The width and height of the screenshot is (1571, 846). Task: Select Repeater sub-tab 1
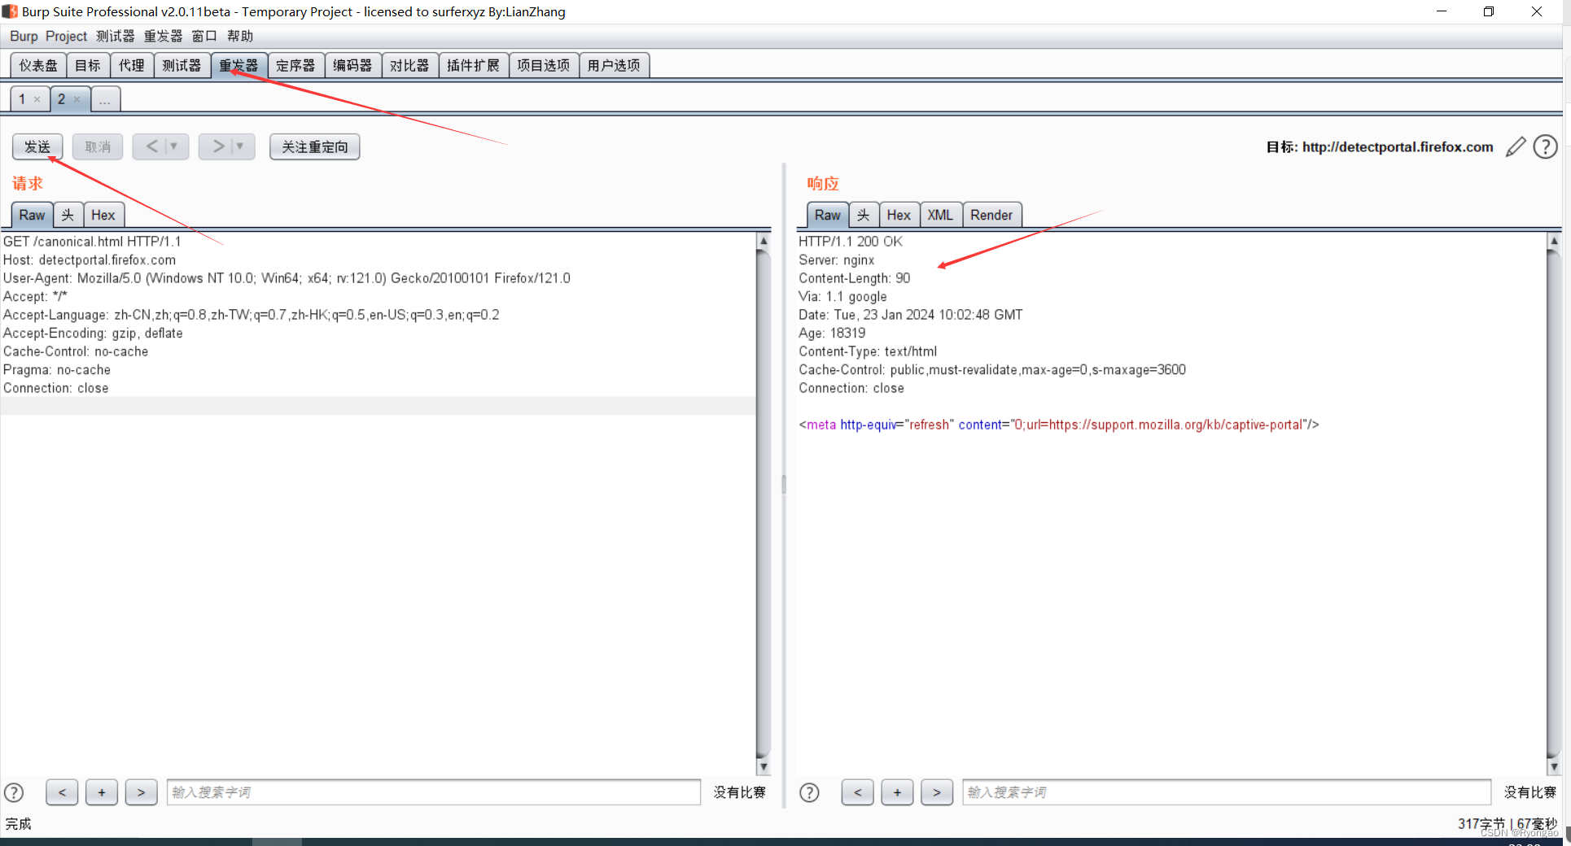[22, 99]
